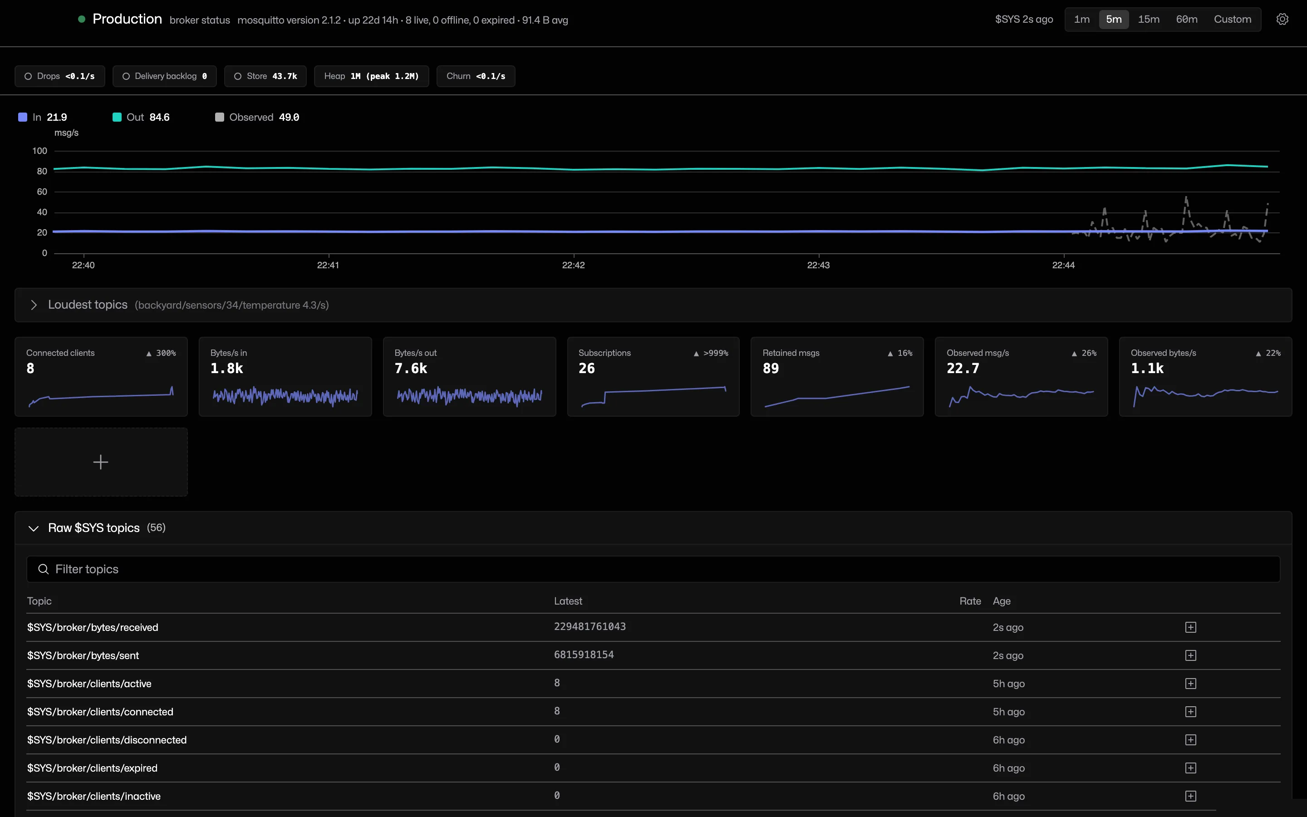Click the 22:42 time axis label
Viewport: 1307px width, 817px height.
click(573, 266)
